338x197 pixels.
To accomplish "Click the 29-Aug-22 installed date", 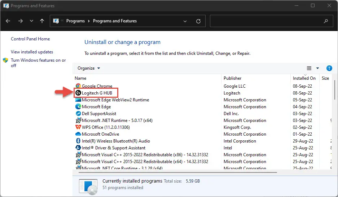I will (303, 141).
